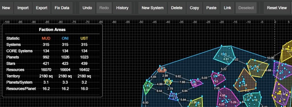Select the MUD faction column header
Viewport: 292px width, 107px height.
click(x=46, y=38)
